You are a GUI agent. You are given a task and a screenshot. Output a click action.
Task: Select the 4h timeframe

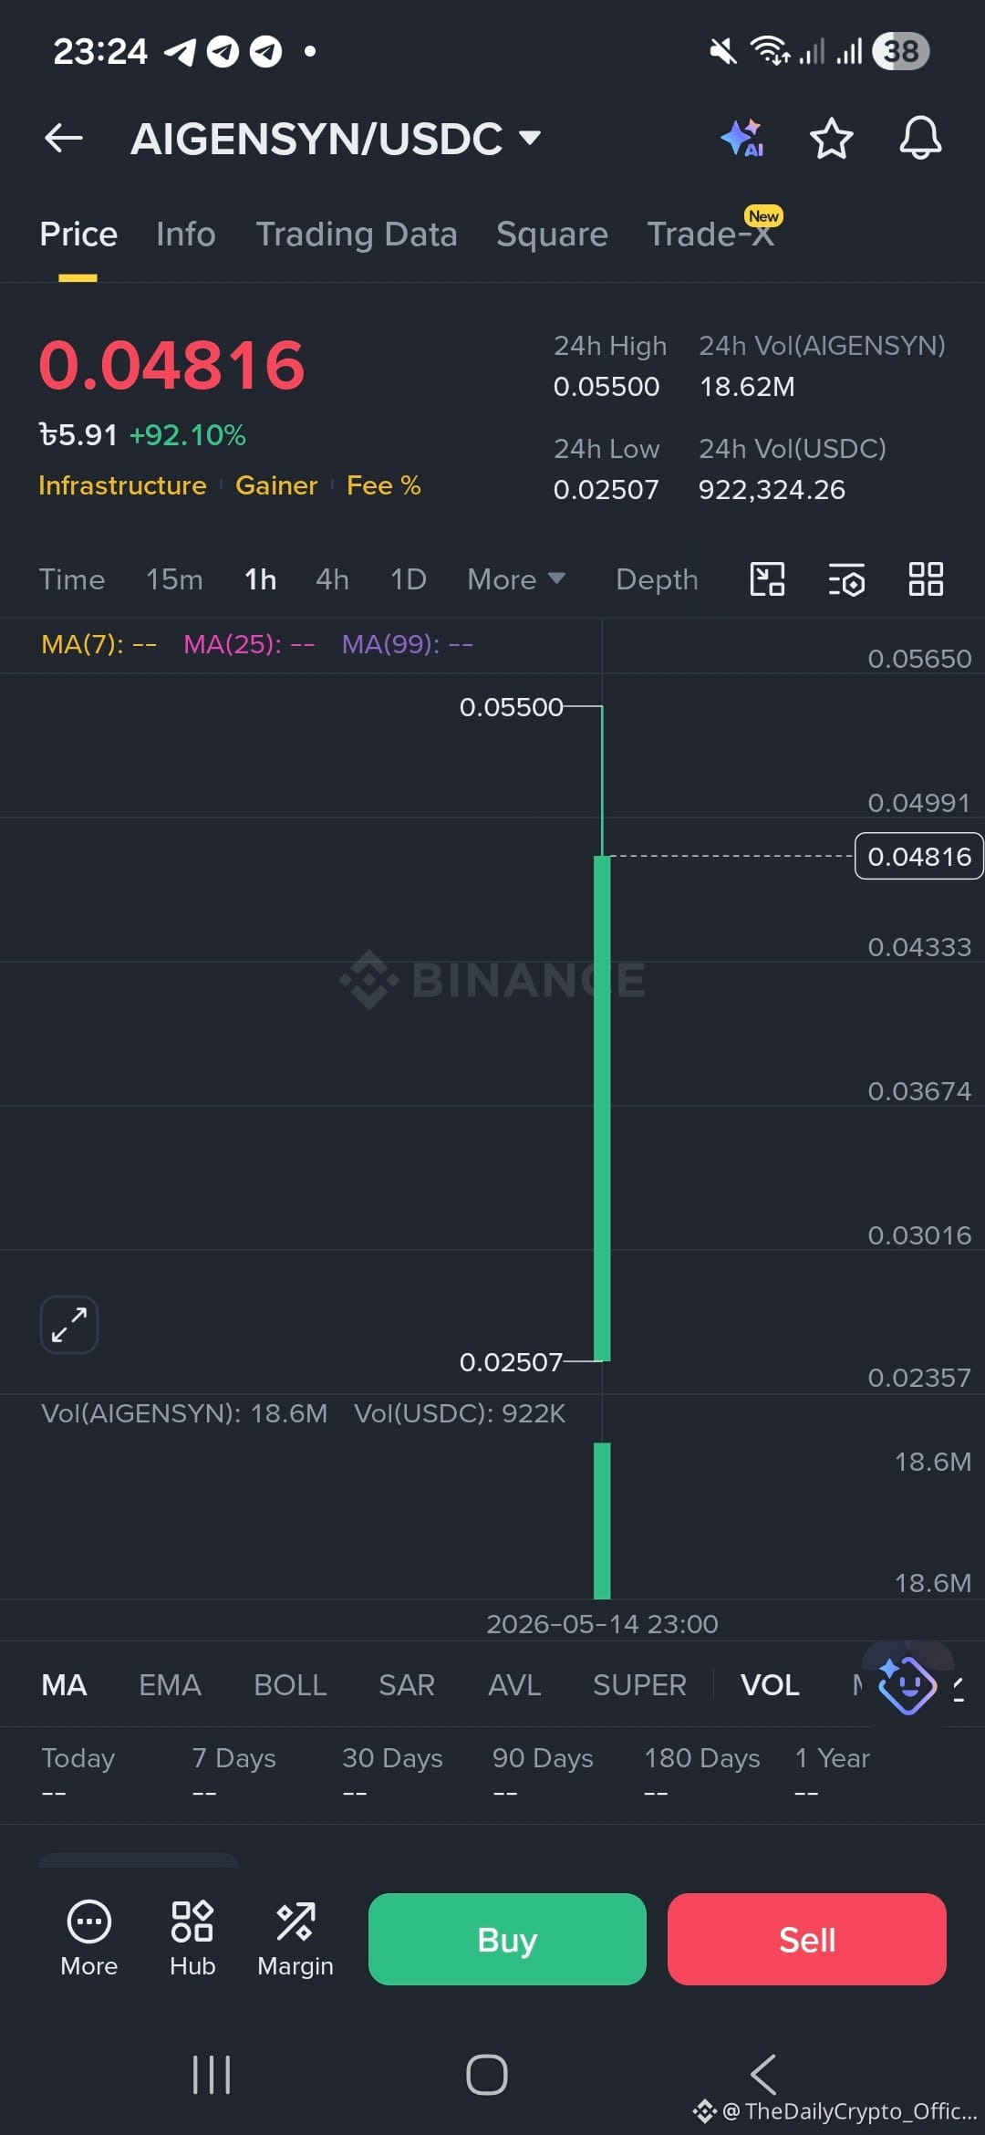(332, 579)
